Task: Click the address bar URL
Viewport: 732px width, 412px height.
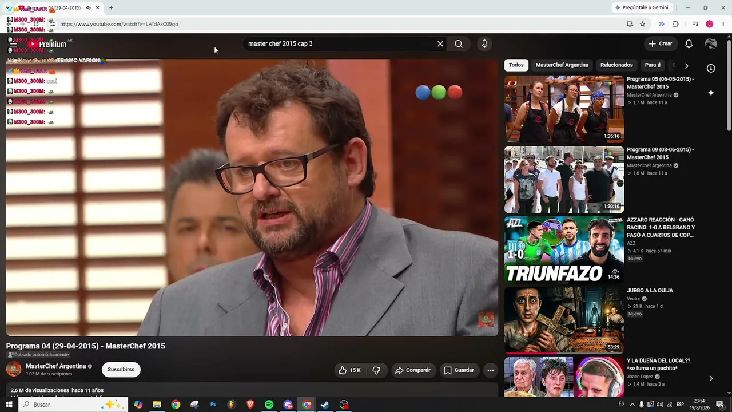Action: (119, 24)
